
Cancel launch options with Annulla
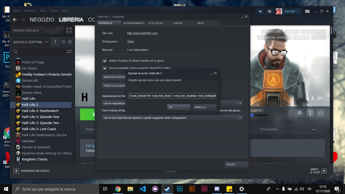[204, 107]
